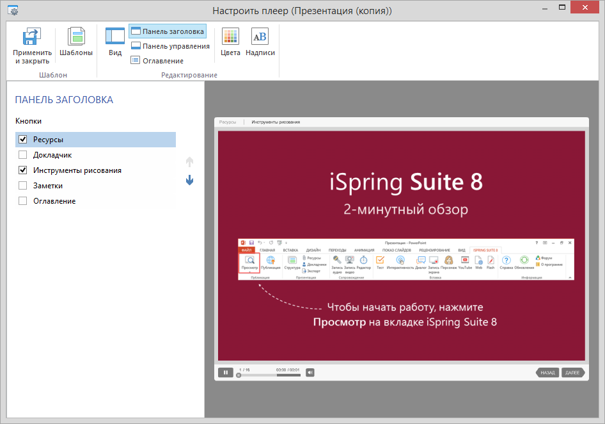Select the Панель заголовка ribbon item
Viewport: 605px width, 424px height.
point(168,31)
